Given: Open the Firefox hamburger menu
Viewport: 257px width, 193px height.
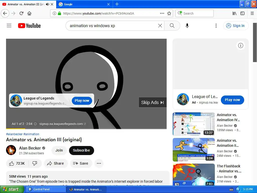Looking at the screenshot, I should pyautogui.click(x=252, y=13).
